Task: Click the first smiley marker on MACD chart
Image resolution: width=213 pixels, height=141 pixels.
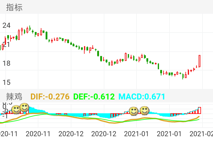Action: point(16,109)
